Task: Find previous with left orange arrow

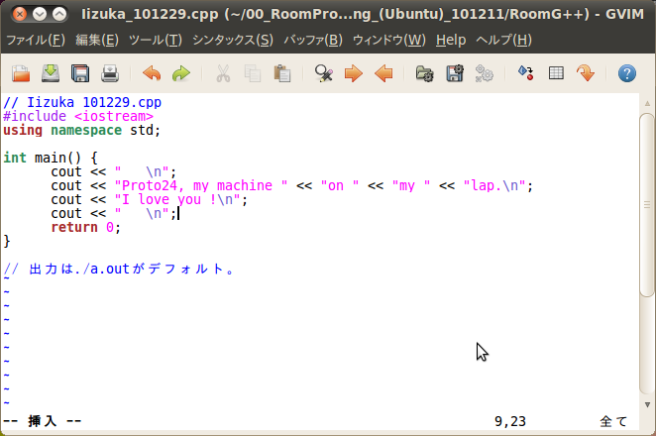Action: (383, 73)
